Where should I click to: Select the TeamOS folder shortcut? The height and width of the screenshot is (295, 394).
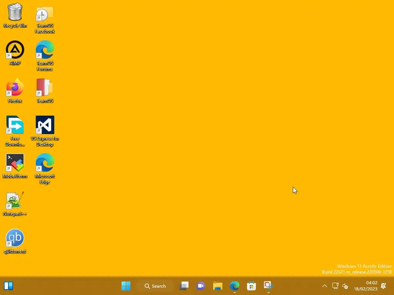[45, 91]
